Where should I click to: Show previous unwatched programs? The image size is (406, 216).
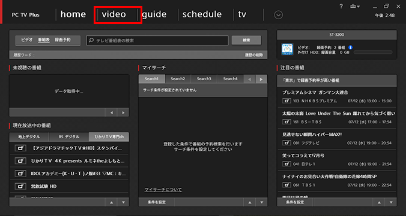click(112, 112)
